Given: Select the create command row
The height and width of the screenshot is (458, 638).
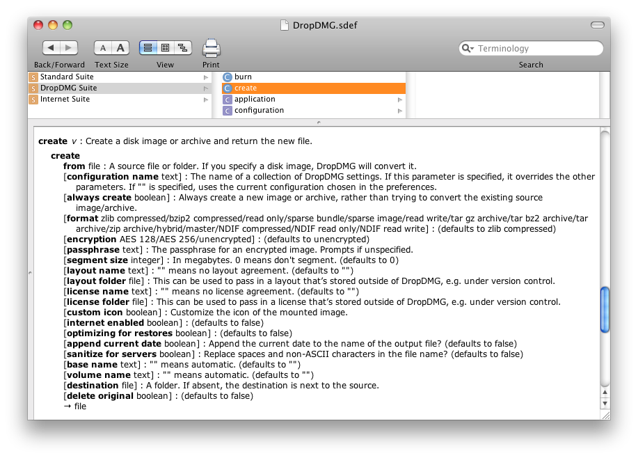Looking at the screenshot, I should (x=314, y=88).
